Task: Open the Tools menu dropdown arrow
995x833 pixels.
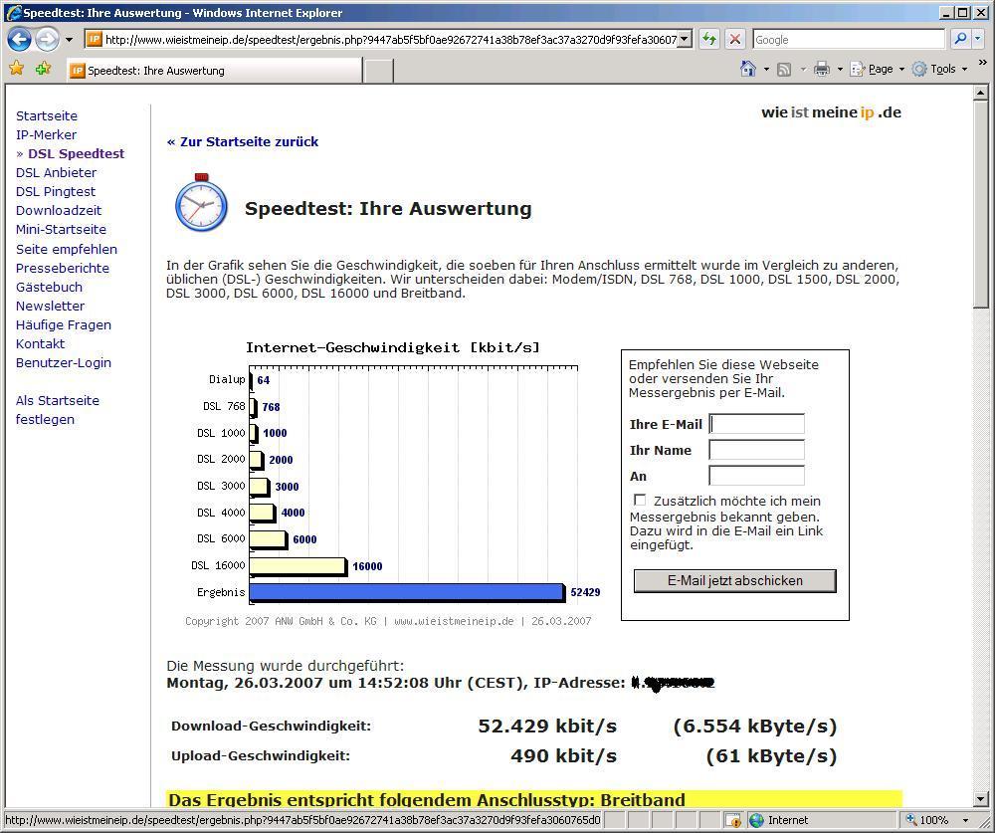Action: [x=964, y=70]
